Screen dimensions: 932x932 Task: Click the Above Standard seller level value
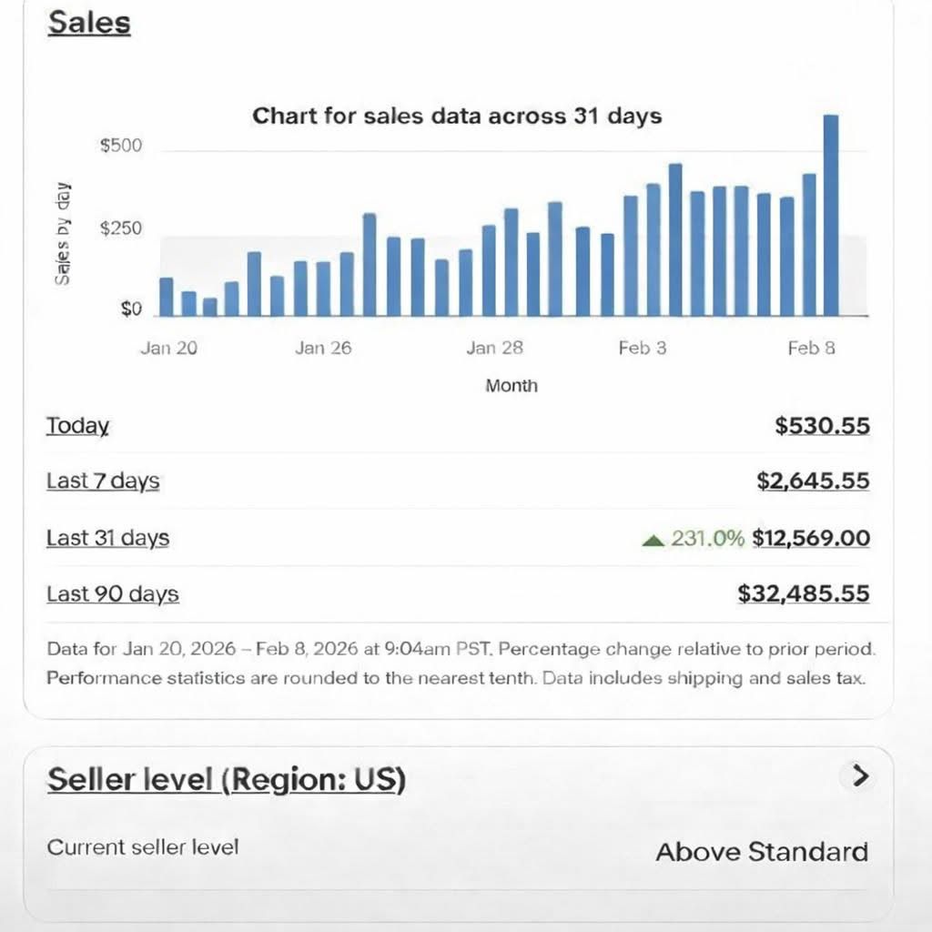[762, 852]
